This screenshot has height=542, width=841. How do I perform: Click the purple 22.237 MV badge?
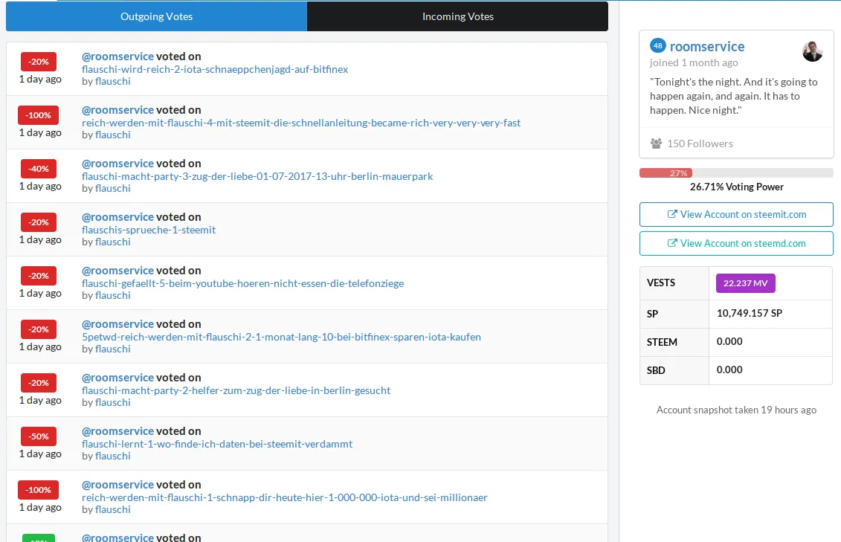point(745,283)
